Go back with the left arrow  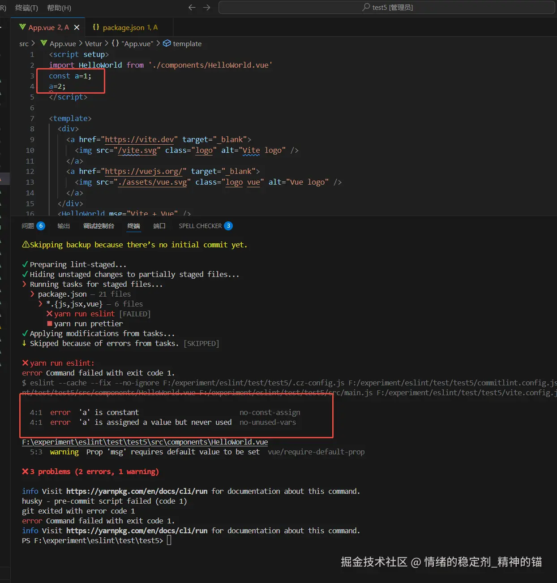(x=192, y=7)
